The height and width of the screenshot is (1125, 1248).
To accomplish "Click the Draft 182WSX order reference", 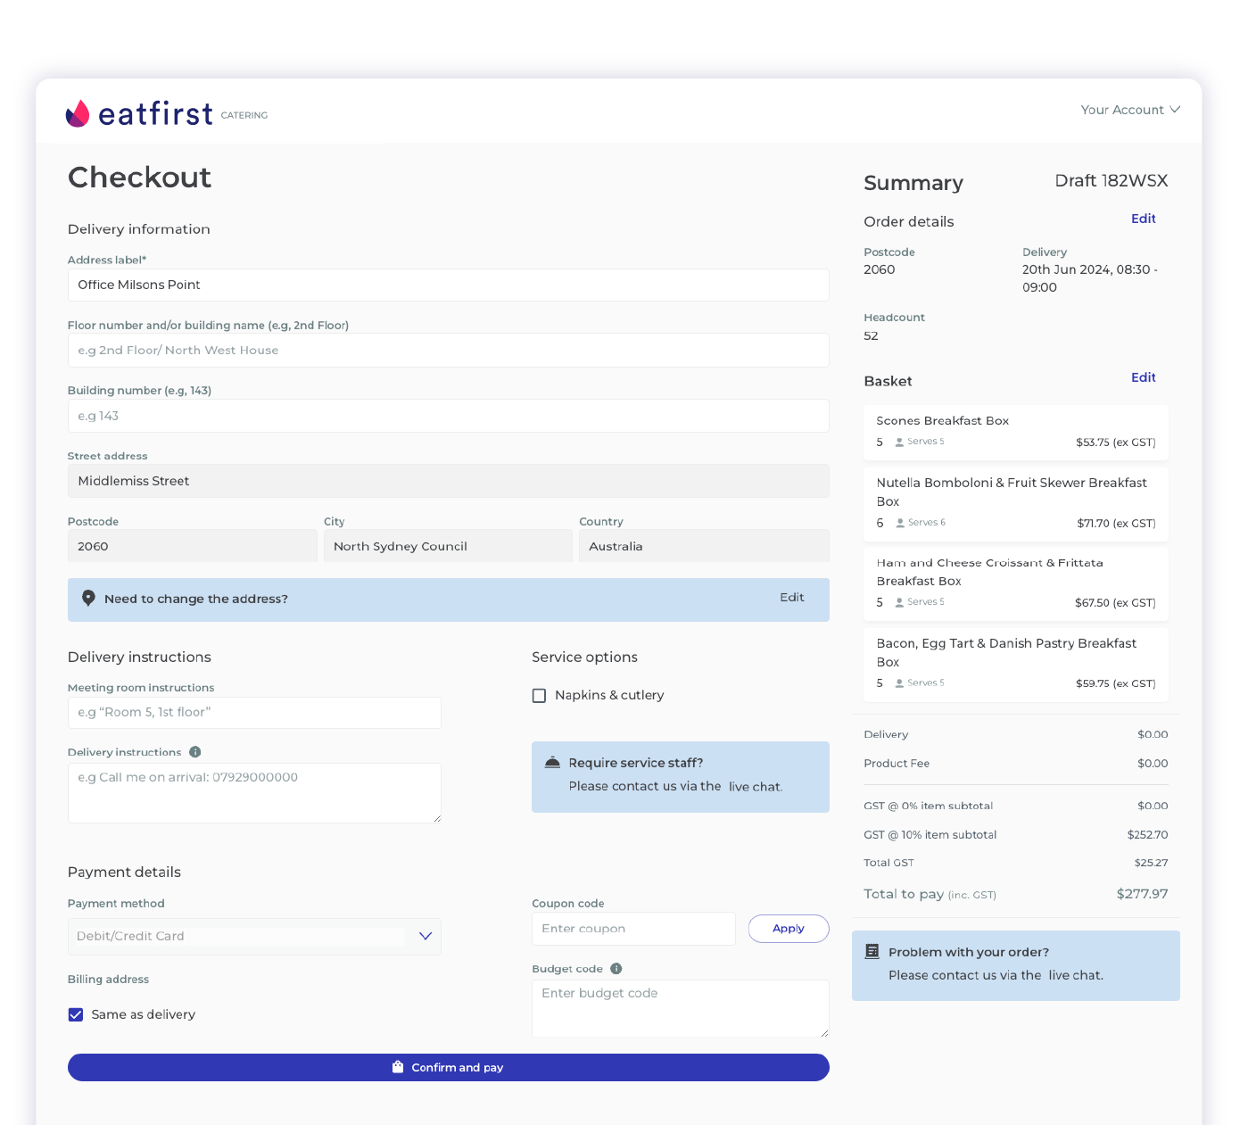I will [1111, 181].
